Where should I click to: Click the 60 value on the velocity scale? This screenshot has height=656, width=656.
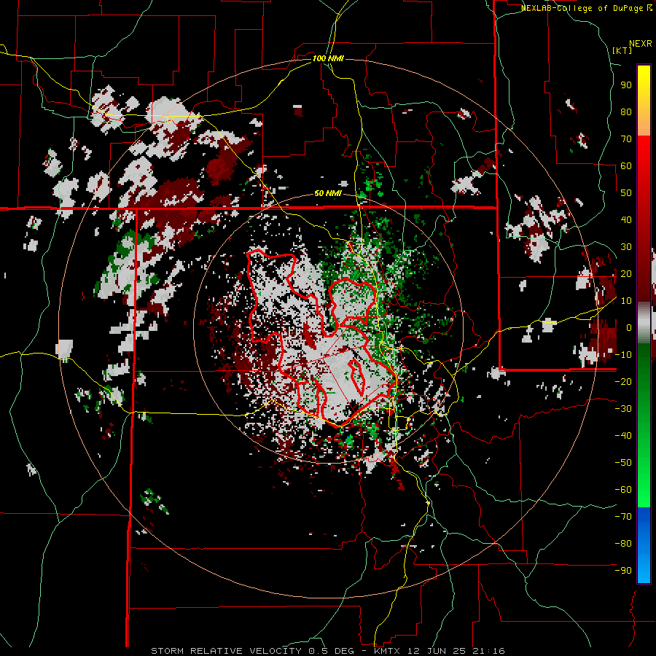click(626, 165)
